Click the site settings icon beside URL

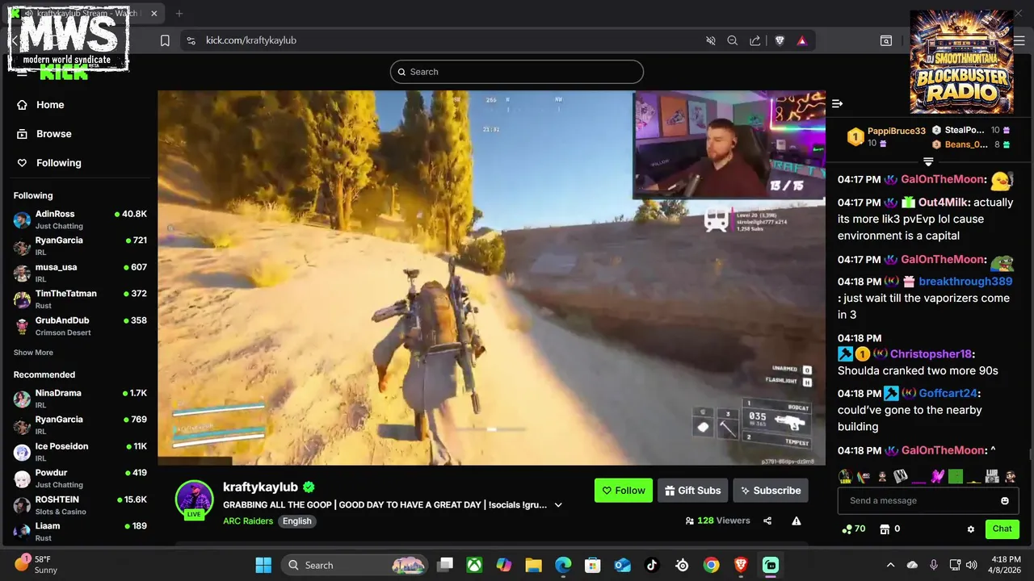tap(190, 40)
